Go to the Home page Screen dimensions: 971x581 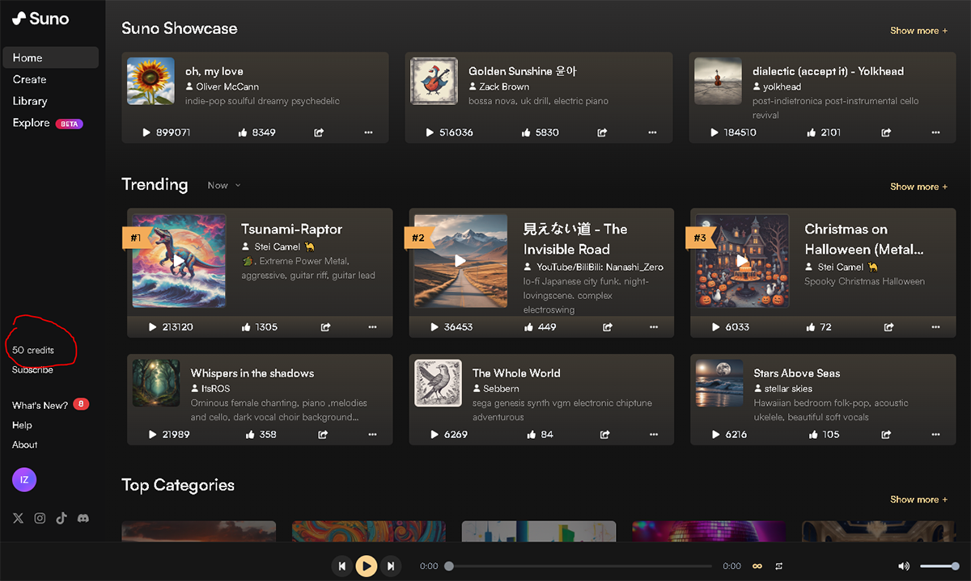pos(51,57)
